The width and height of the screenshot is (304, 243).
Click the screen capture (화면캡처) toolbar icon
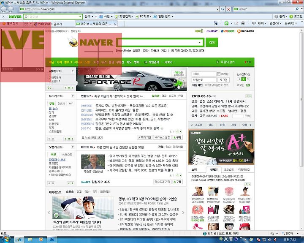(117, 16)
